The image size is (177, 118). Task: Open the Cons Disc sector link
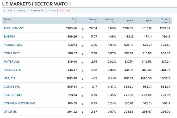tap(12, 53)
